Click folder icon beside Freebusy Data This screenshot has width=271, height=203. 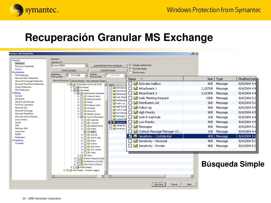pos(85,105)
